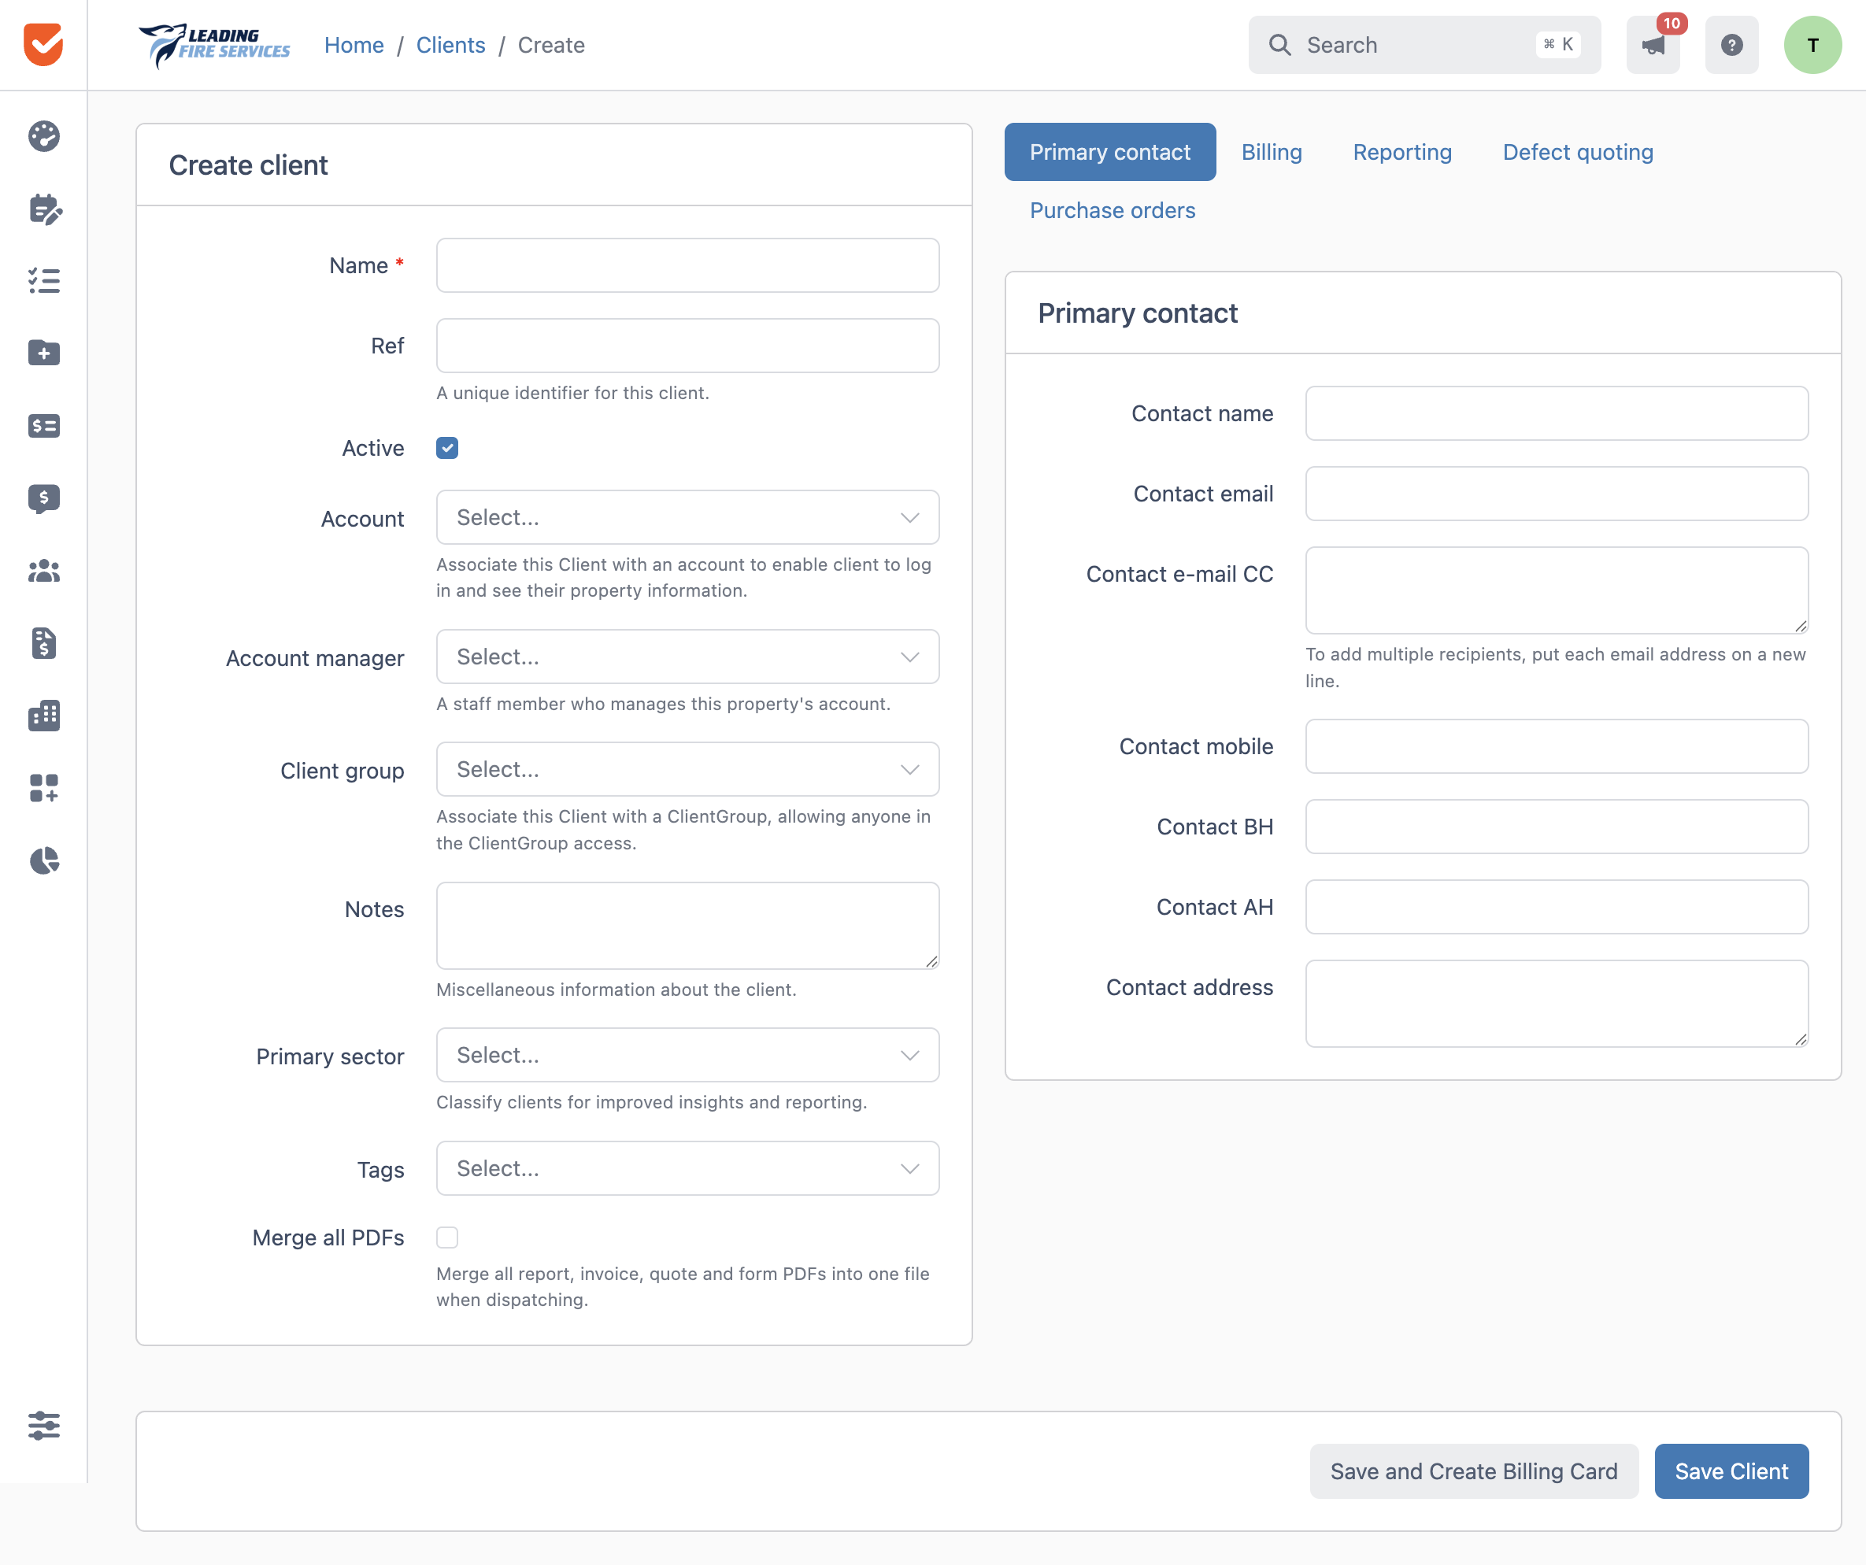The height and width of the screenshot is (1565, 1866).
Task: Expand the Primary sector dropdown
Action: (688, 1055)
